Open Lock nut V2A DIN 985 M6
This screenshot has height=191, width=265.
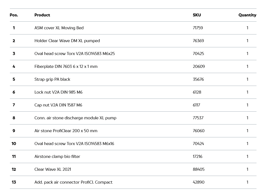58,92
